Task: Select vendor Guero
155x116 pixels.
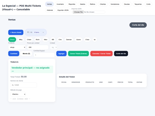Action: pyautogui.click(x=78, y=40)
